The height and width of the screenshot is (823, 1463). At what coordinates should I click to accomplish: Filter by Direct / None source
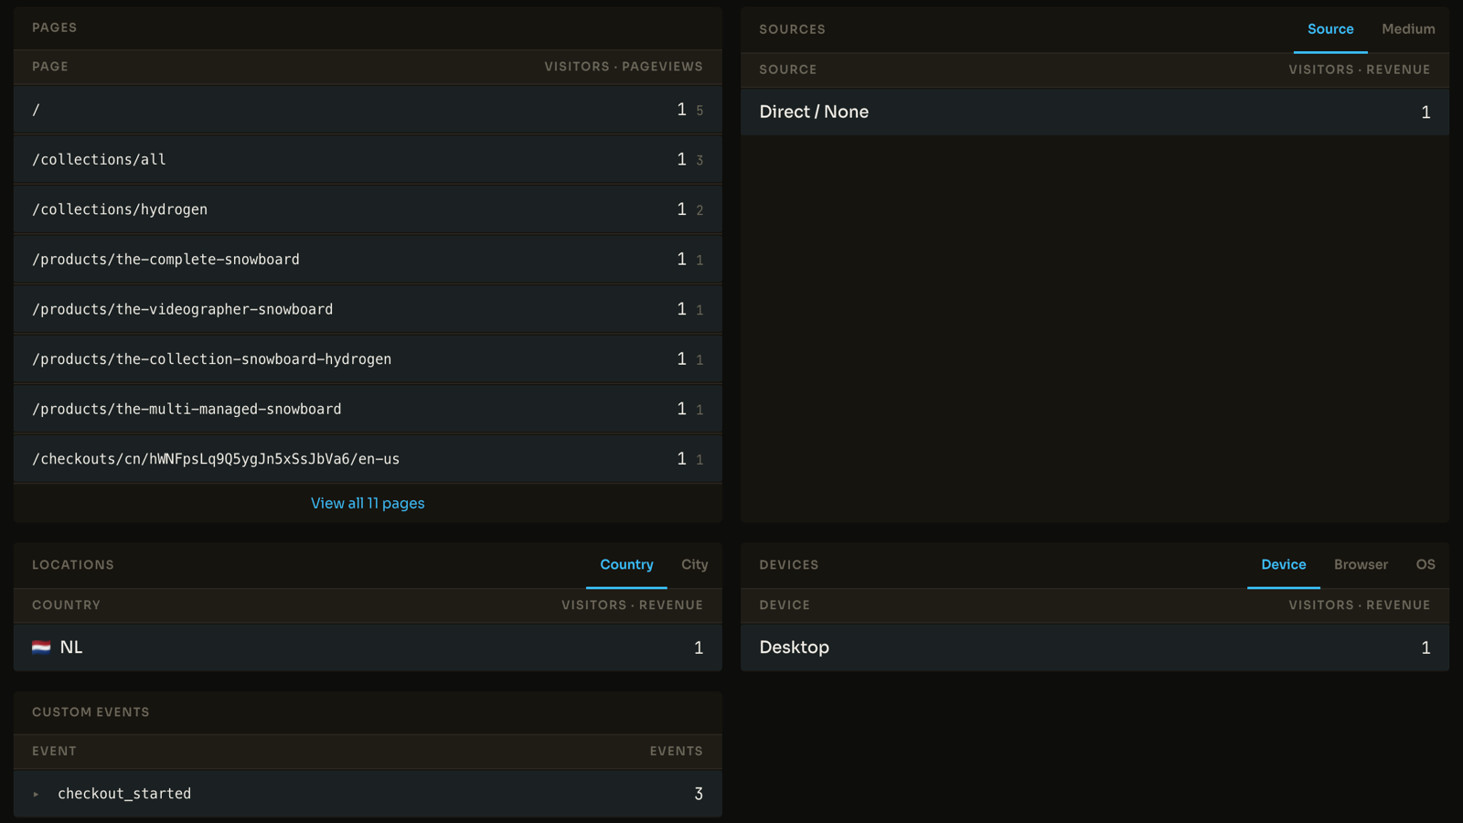click(x=1095, y=112)
